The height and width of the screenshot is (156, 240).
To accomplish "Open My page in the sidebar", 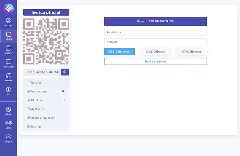I will click(9, 22).
